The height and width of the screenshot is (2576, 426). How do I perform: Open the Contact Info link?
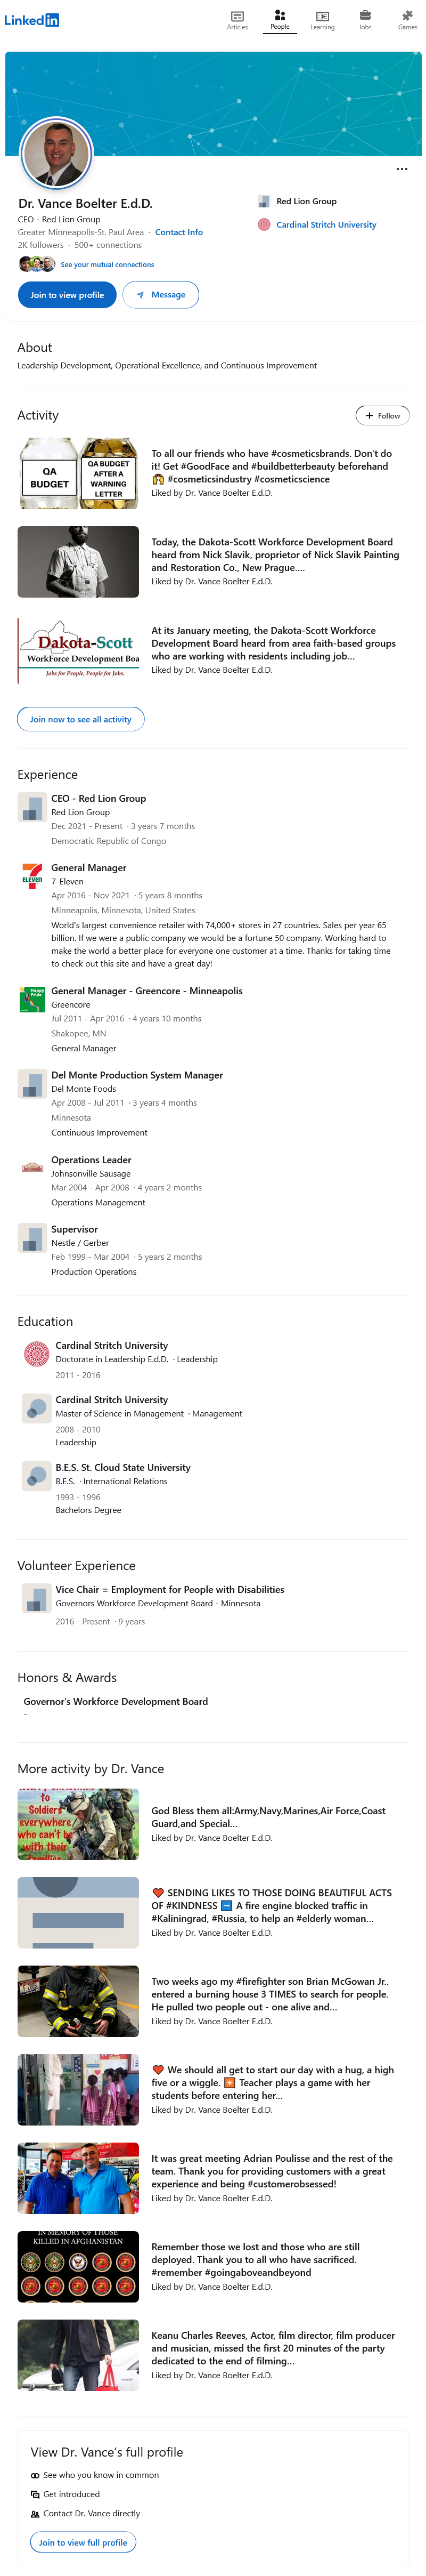pyautogui.click(x=179, y=232)
